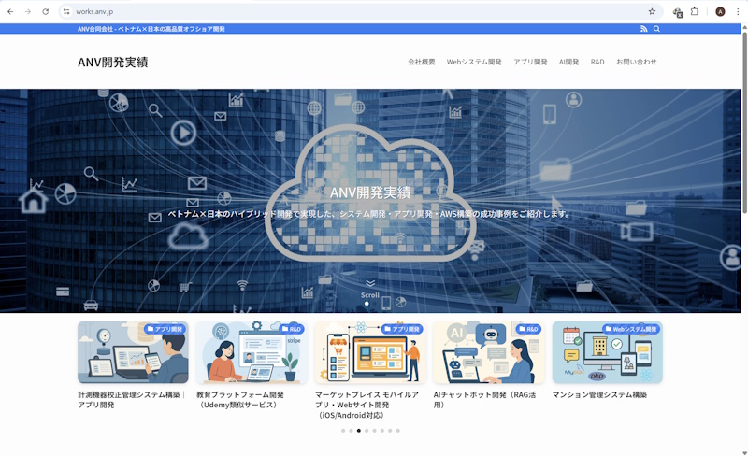Click the Scroll down chevron
Image resolution: width=748 pixels, height=456 pixels.
[370, 283]
